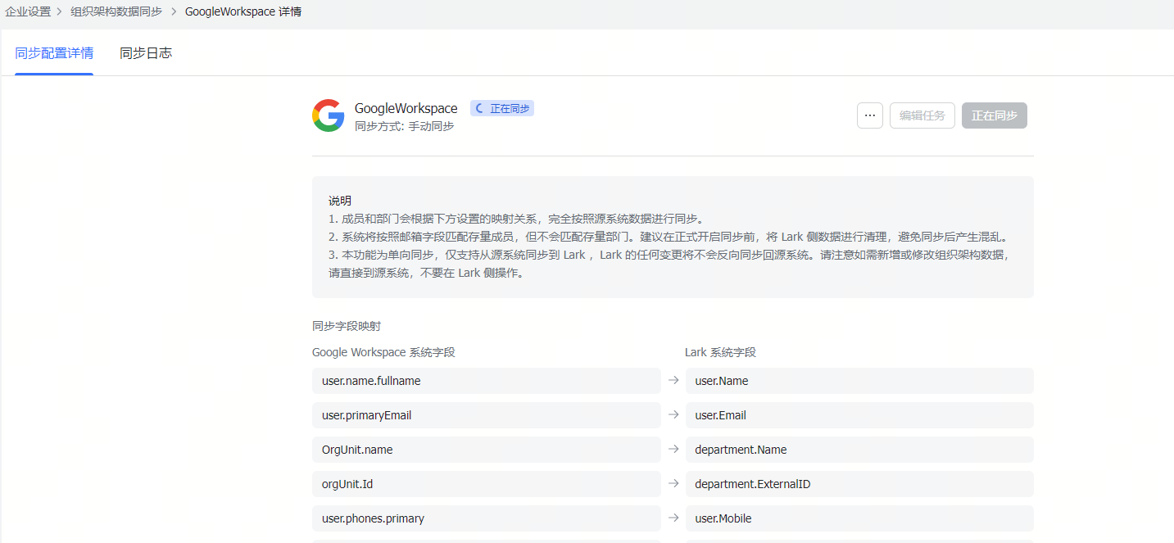Click the 同步字段映射 label

(x=347, y=326)
